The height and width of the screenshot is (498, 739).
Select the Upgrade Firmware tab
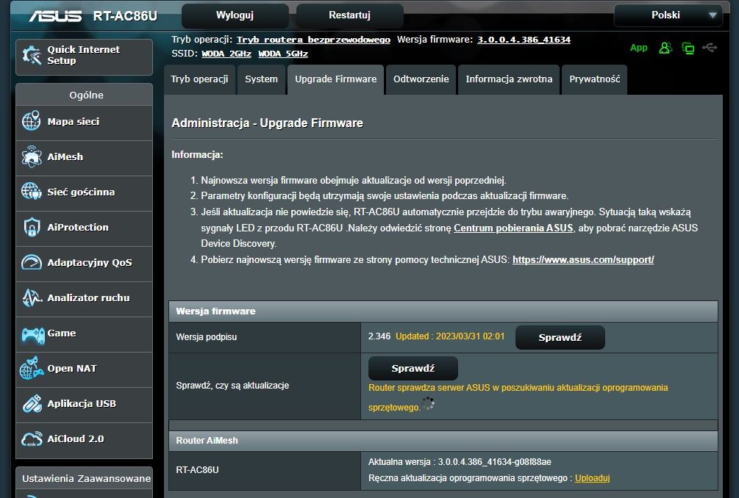pos(335,79)
